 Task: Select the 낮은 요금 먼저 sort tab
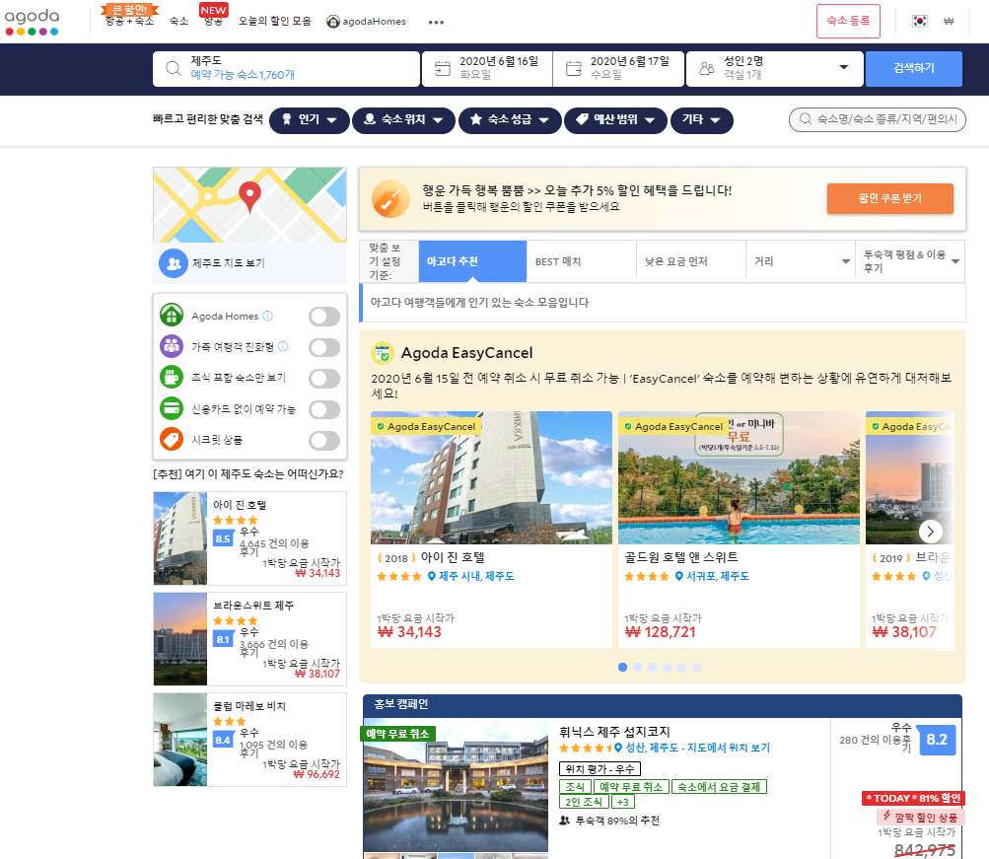pos(690,261)
